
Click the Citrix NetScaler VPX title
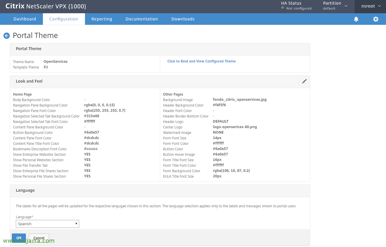click(46, 6)
